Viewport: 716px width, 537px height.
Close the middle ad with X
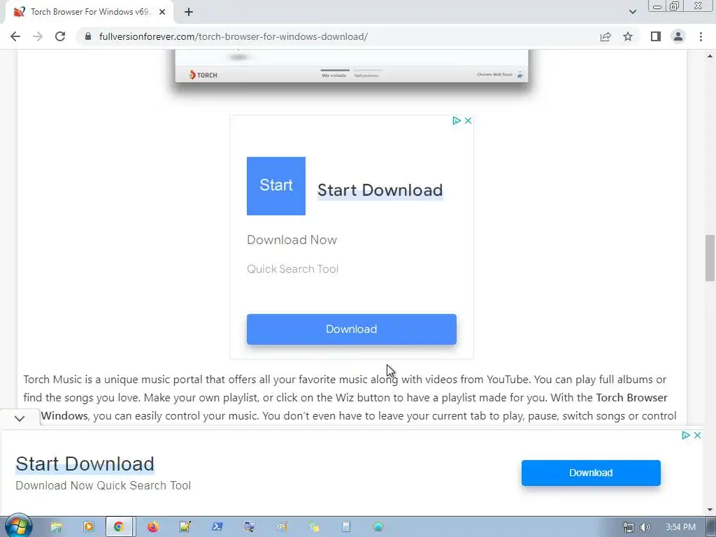click(x=468, y=120)
